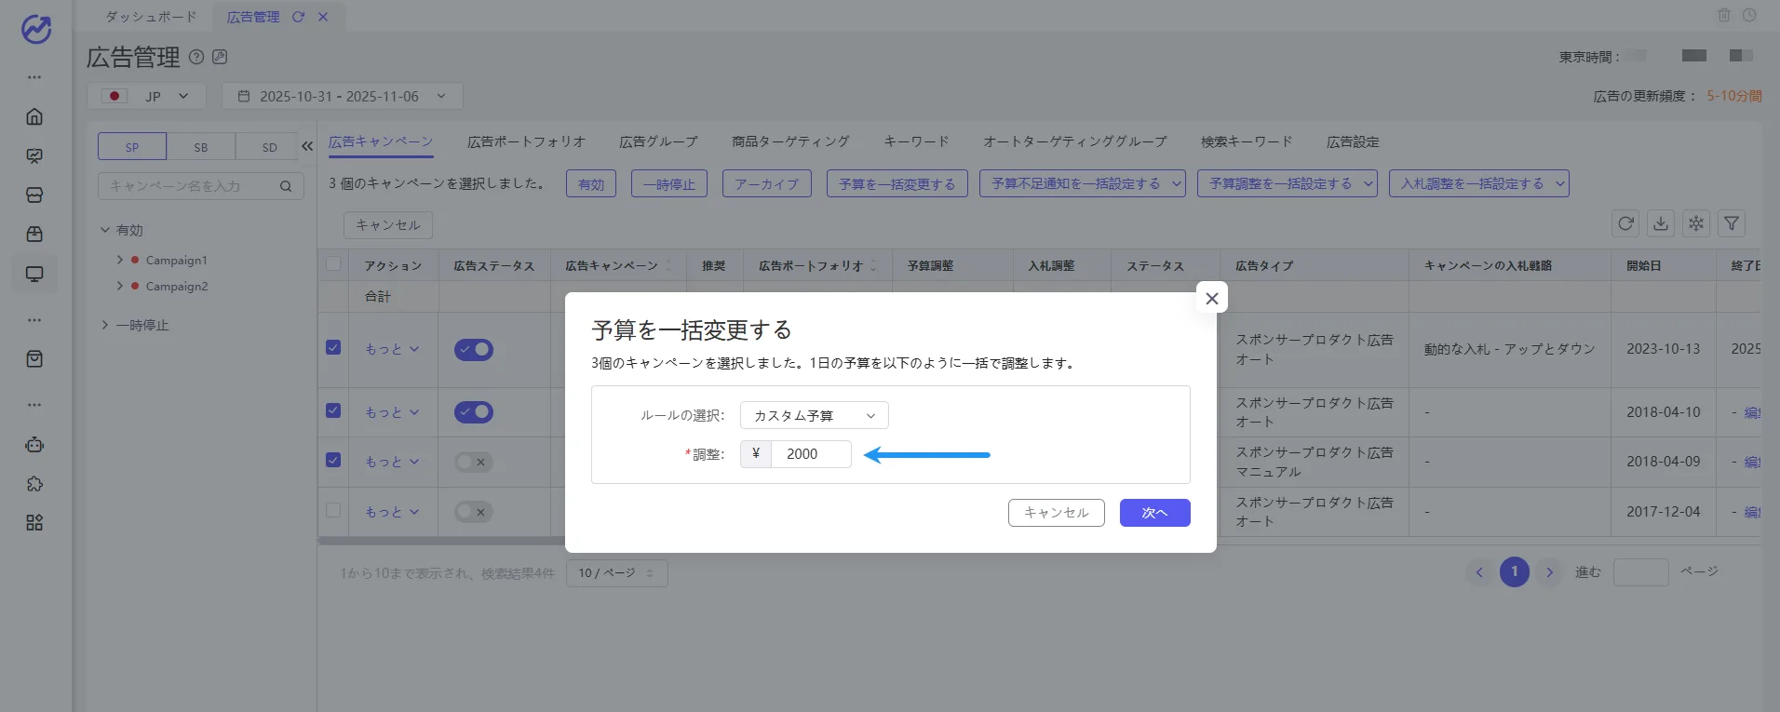
Task: Click the page number jump input field
Action: [x=1640, y=572]
